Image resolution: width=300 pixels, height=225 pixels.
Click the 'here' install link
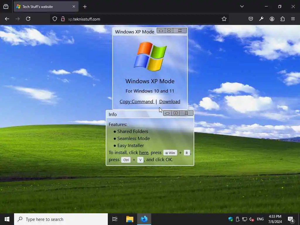pos(144,152)
